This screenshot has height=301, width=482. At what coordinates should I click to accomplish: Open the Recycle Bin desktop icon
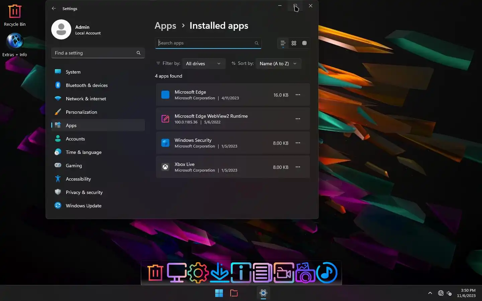click(15, 15)
